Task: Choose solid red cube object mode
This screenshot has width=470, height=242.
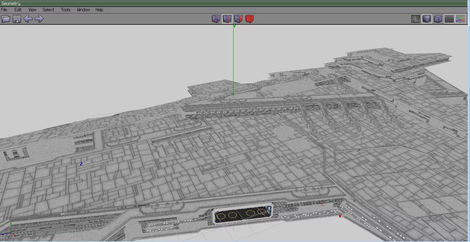Action: click(x=250, y=19)
